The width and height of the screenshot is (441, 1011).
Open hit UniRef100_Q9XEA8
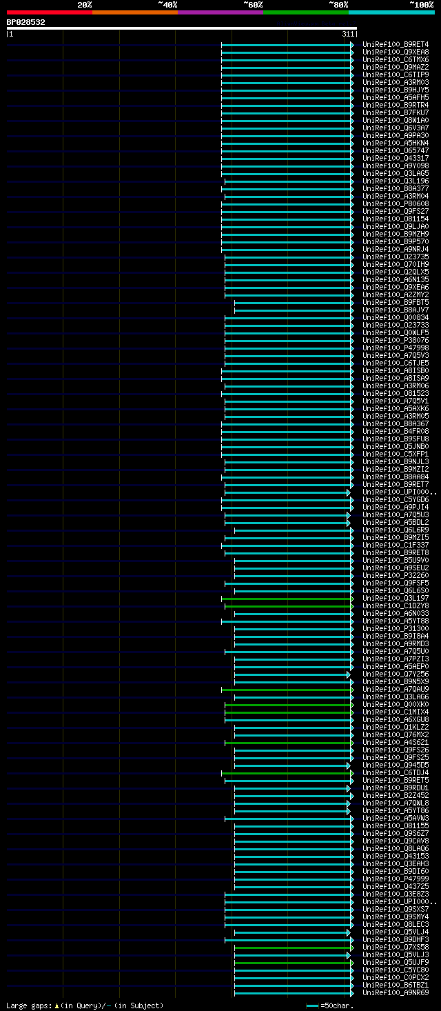click(x=396, y=52)
